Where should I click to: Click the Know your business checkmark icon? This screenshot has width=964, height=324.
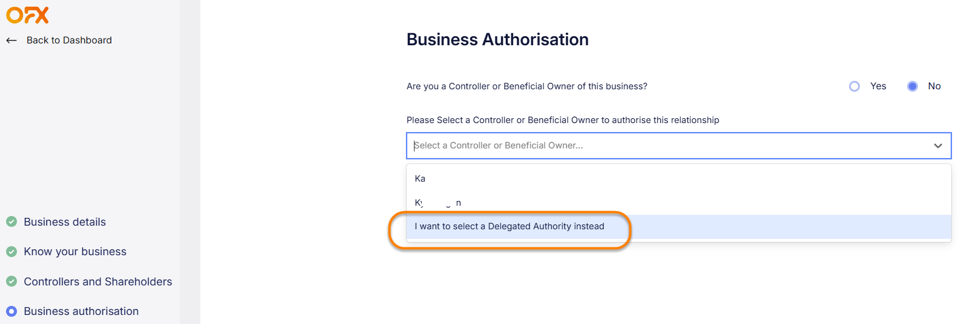[x=11, y=251]
